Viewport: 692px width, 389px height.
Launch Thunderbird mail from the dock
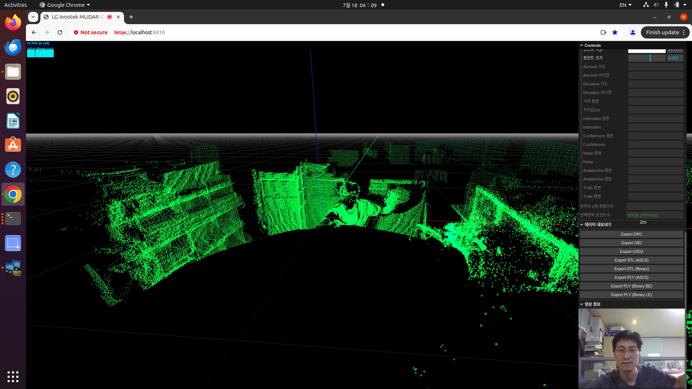tap(13, 47)
